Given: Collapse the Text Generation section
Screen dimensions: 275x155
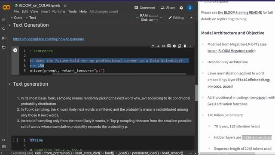Looking at the screenshot, I should (9, 25).
